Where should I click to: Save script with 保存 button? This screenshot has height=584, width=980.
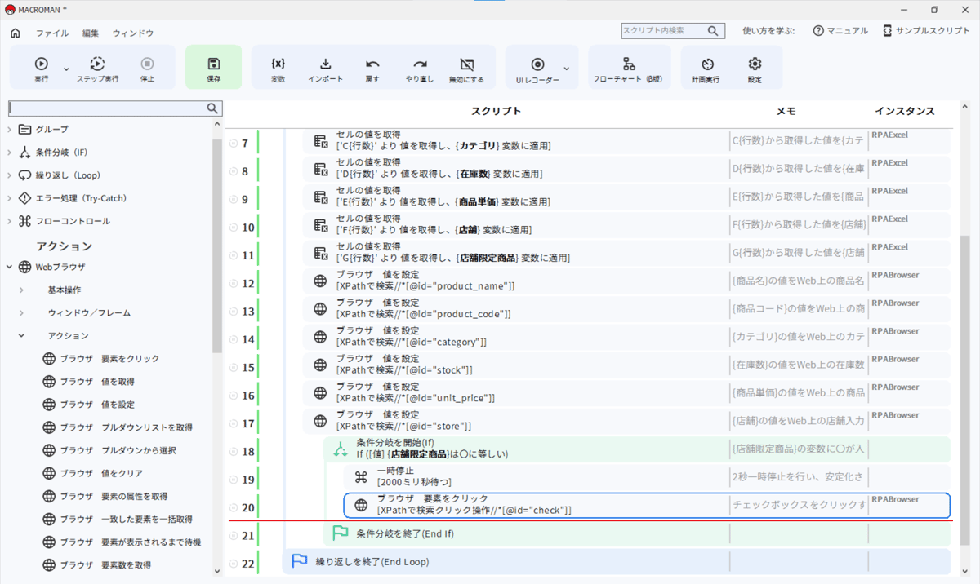(x=213, y=69)
